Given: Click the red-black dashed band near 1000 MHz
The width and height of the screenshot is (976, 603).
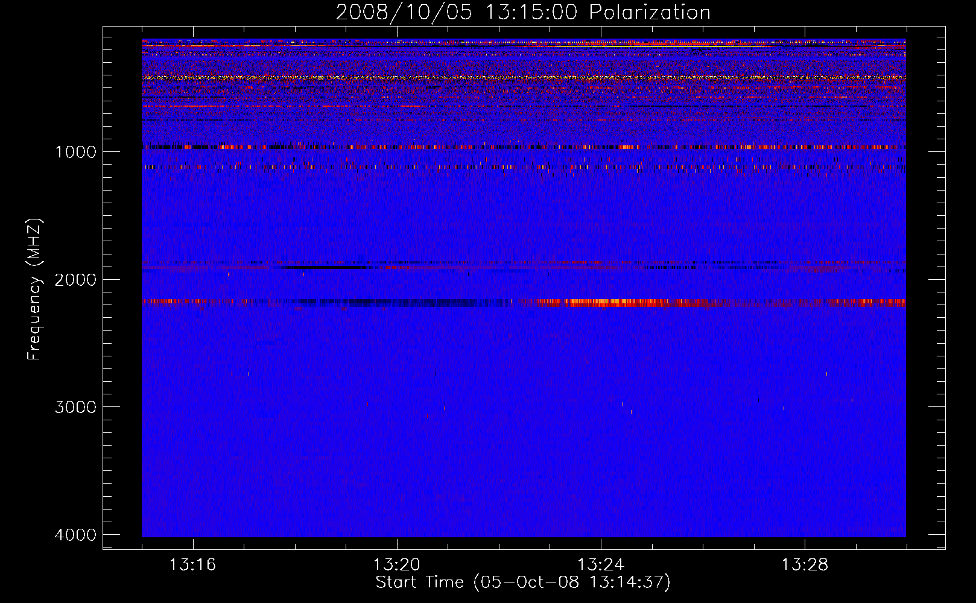Looking at the screenshot, I should click(524, 147).
